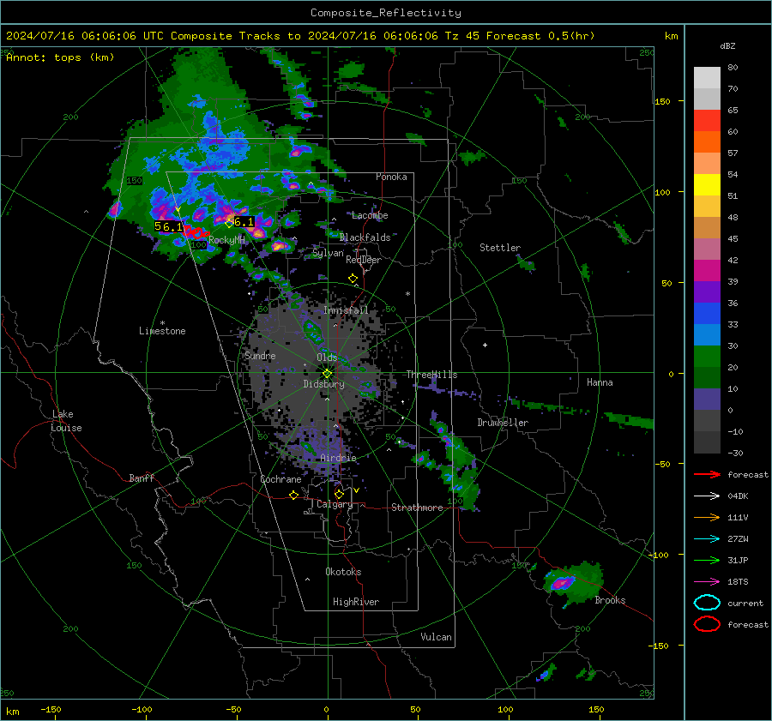Click the magenta 18TS arrow icon
This screenshot has width=772, height=721.
(707, 582)
